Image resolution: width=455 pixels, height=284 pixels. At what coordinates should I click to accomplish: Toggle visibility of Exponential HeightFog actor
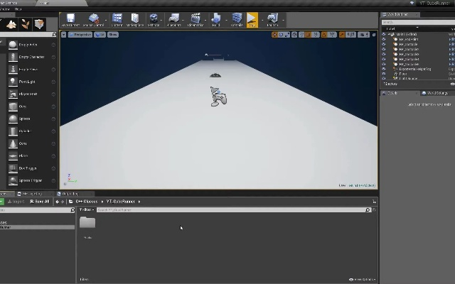[x=385, y=69]
